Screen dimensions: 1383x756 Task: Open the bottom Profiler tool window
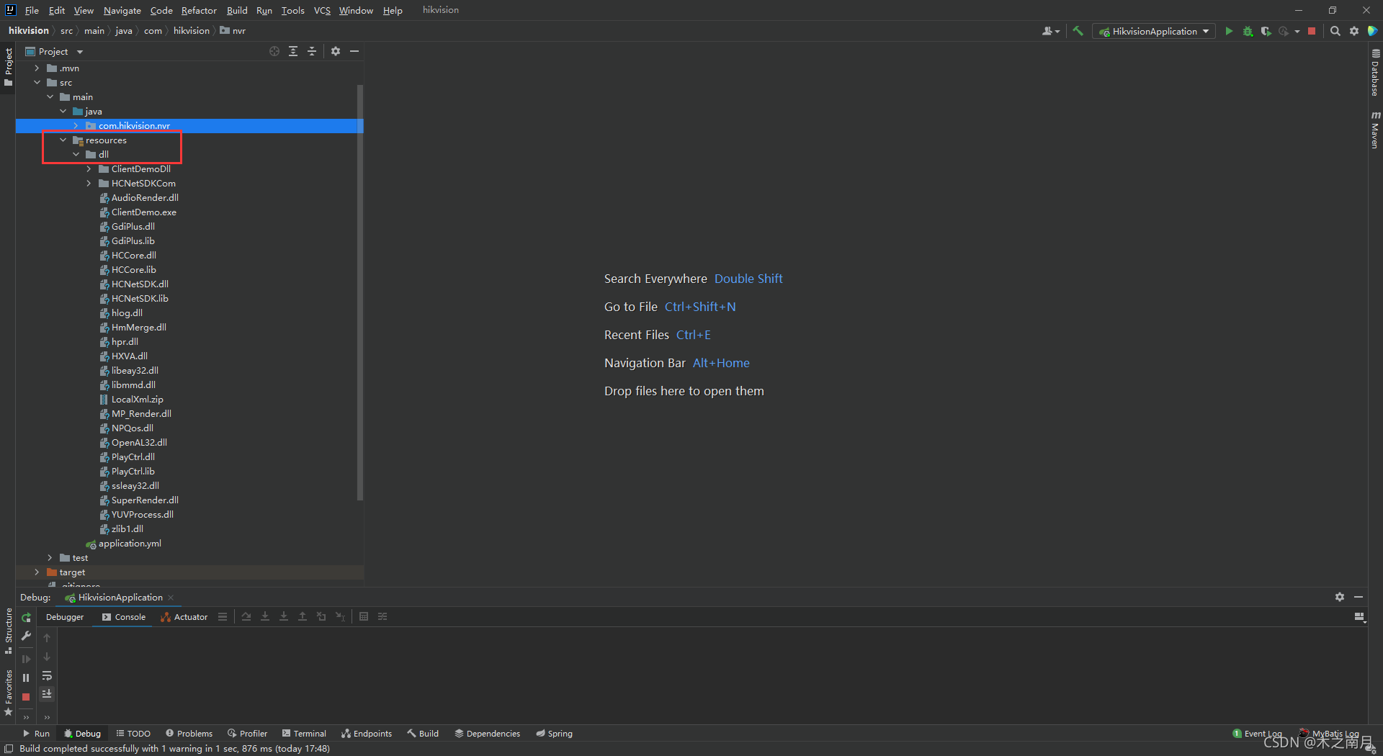pos(247,734)
